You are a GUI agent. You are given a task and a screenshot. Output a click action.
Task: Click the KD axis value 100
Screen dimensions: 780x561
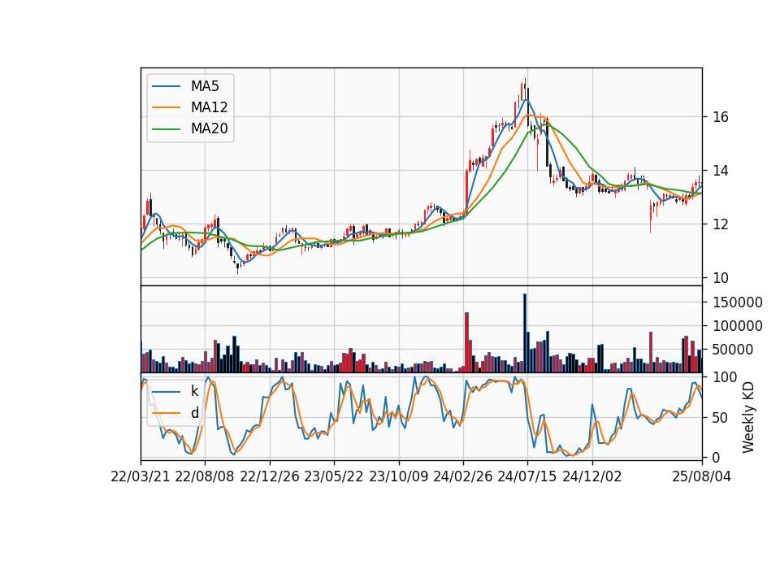tap(725, 377)
